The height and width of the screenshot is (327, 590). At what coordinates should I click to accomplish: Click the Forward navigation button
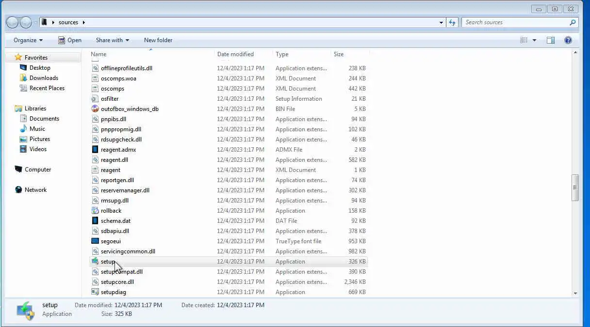pos(26,22)
